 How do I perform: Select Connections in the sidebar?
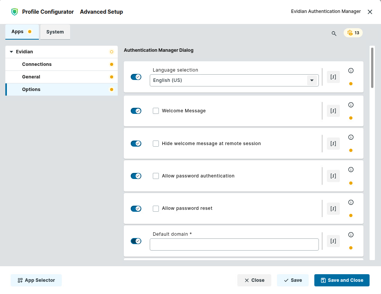pos(61,64)
